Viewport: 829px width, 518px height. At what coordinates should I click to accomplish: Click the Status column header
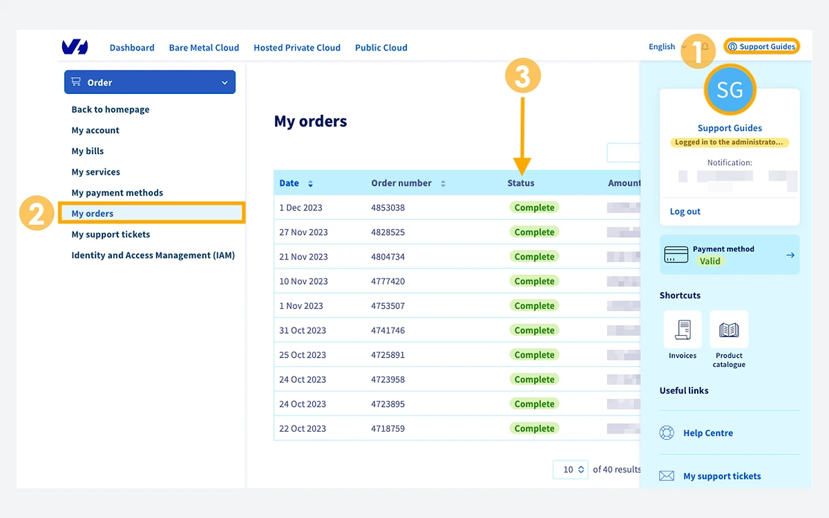(521, 183)
